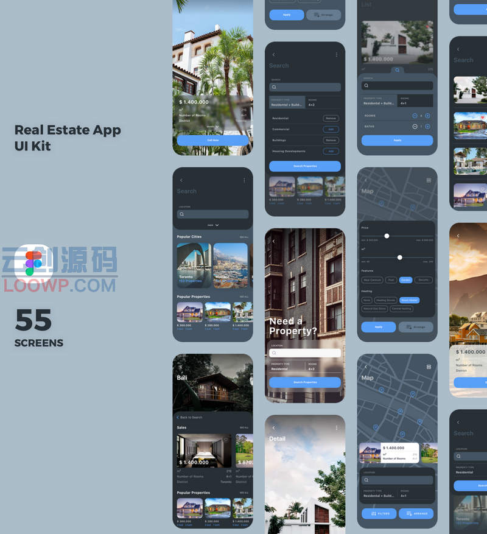The image size is (487, 534).
Task: Remove the Buildings property type
Action: [x=331, y=140]
